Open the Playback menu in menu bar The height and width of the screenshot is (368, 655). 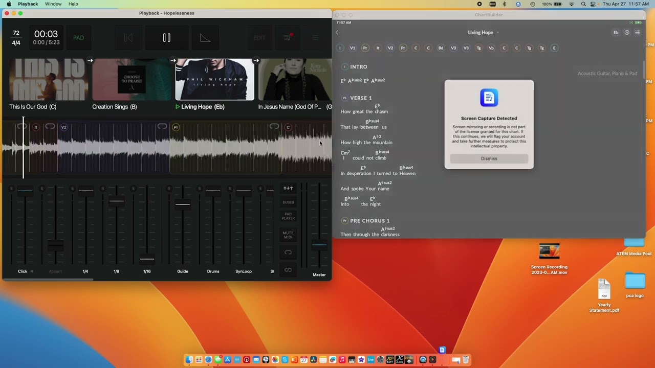pos(28,4)
